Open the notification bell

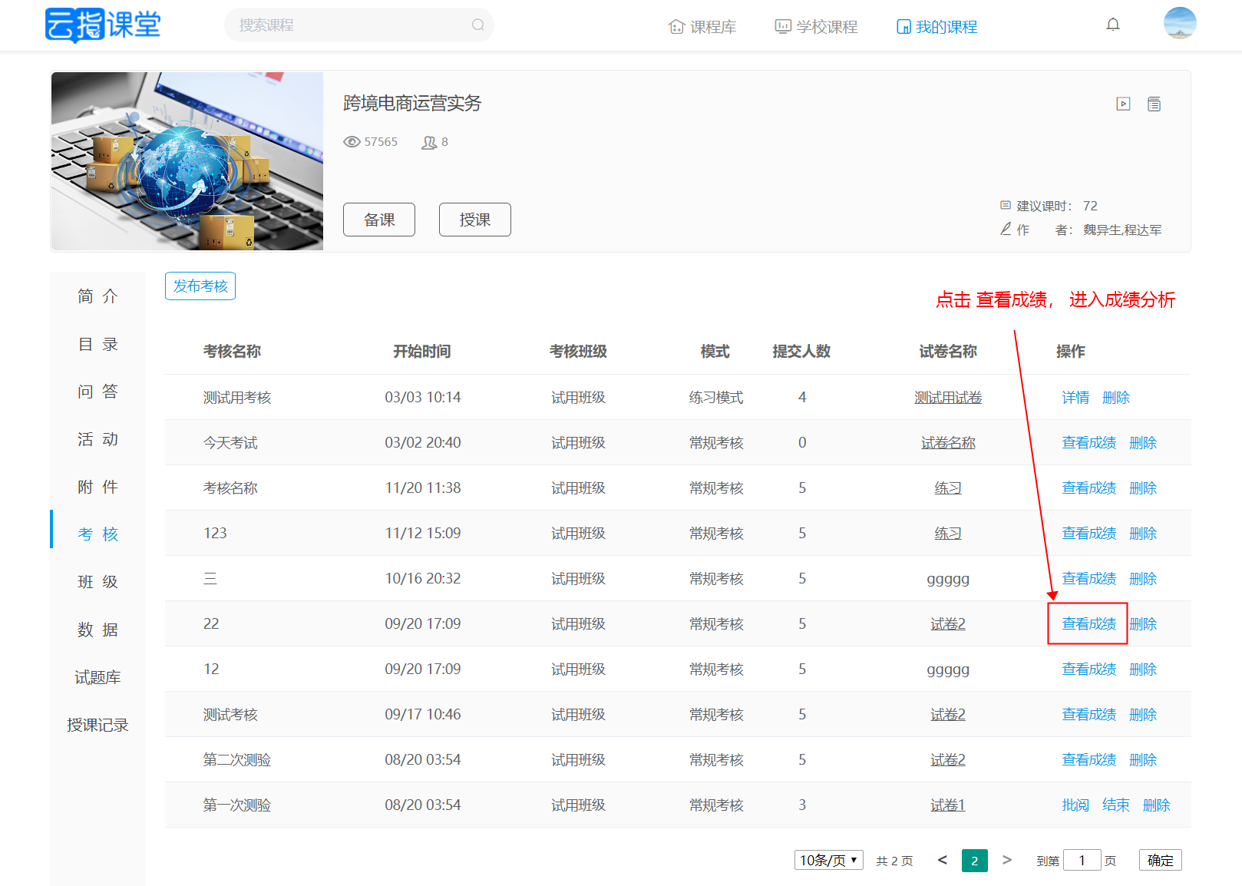pyautogui.click(x=1113, y=25)
